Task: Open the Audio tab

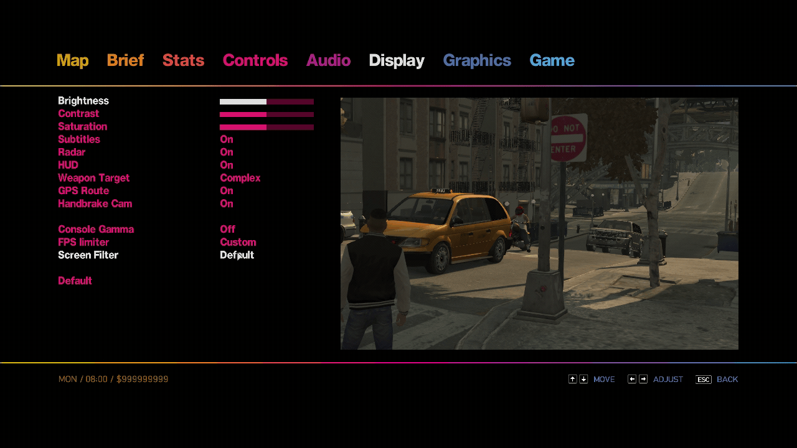Action: coord(328,60)
